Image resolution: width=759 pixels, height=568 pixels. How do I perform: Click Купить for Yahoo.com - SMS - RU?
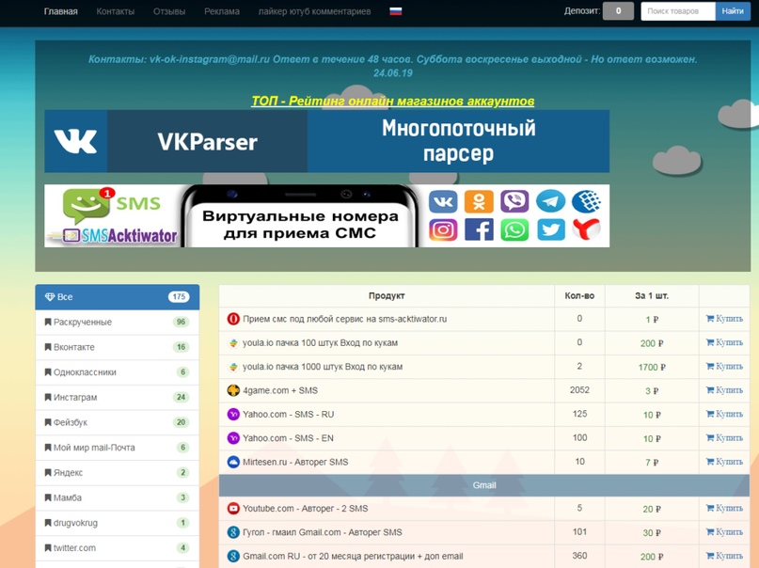(x=724, y=414)
